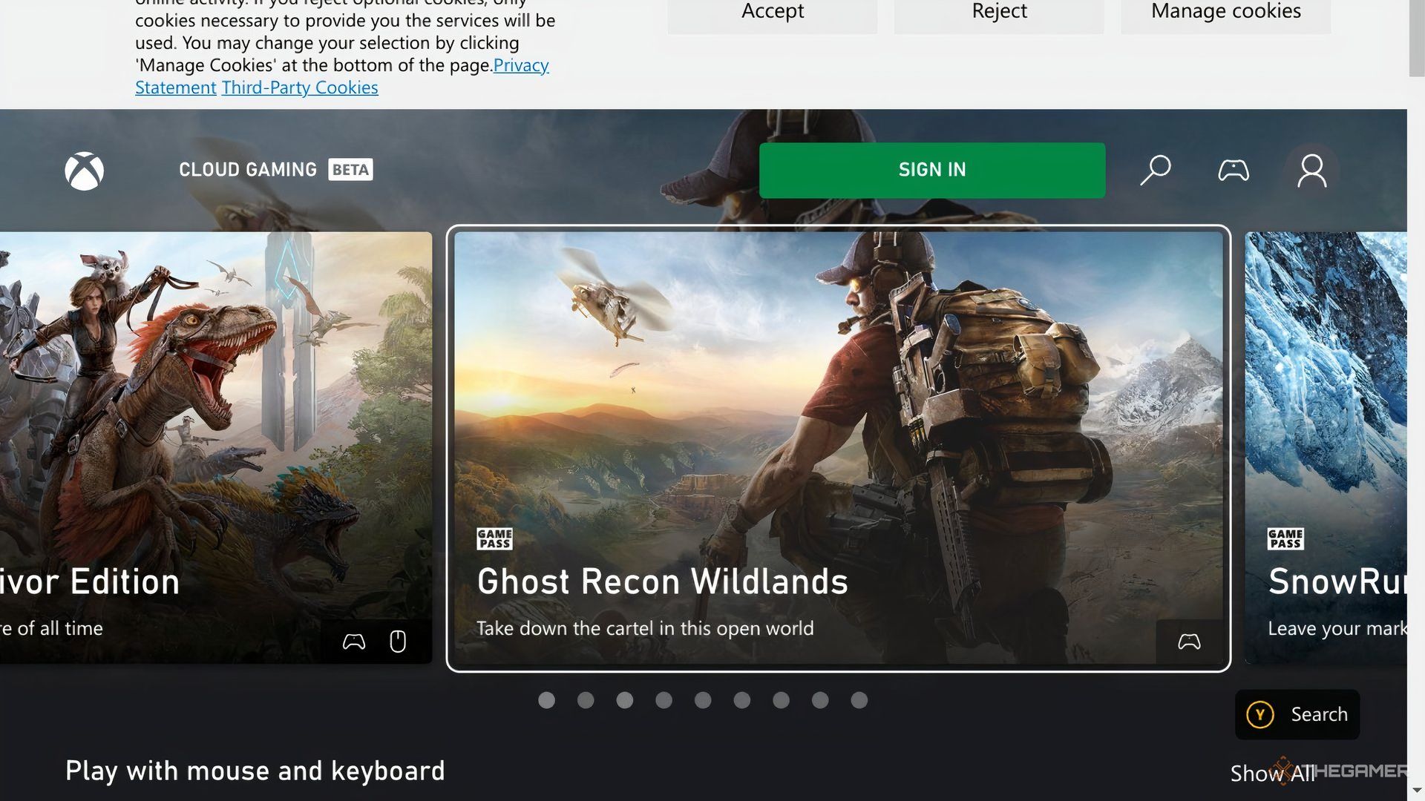Screen dimensions: 1425x801
Task: Open the Manage cookies options
Action: click(1225, 11)
